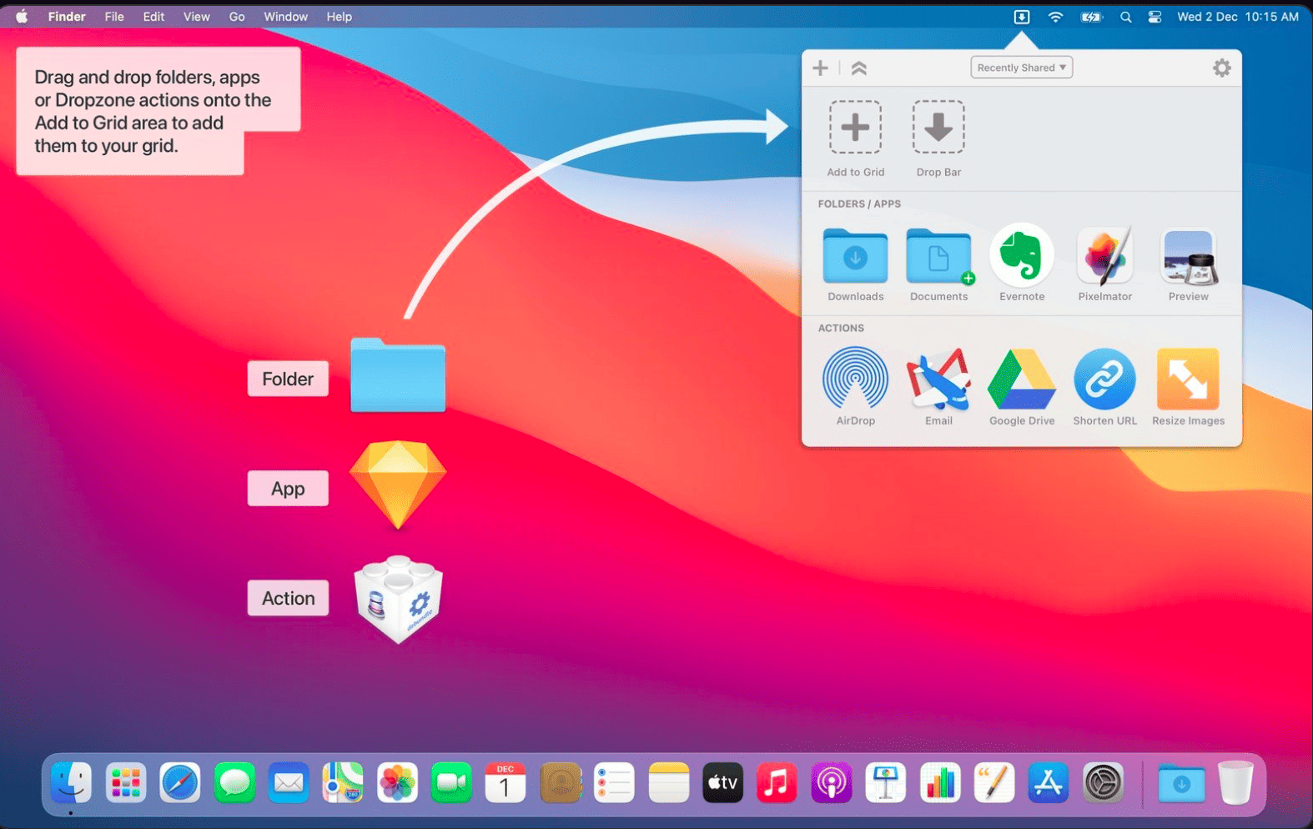Open Control Center from menu bar

1155,17
